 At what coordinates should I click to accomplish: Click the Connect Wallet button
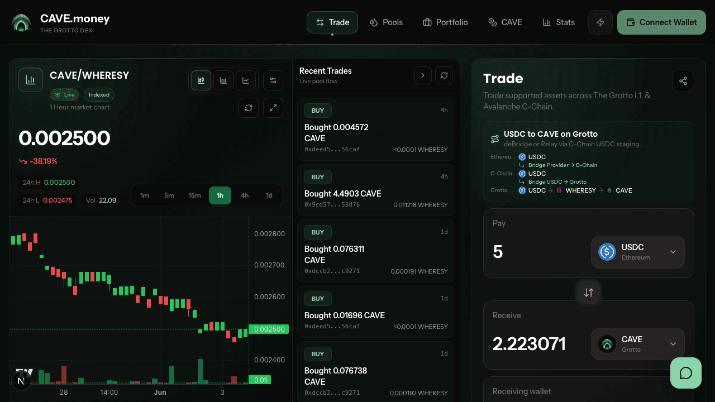(662, 22)
